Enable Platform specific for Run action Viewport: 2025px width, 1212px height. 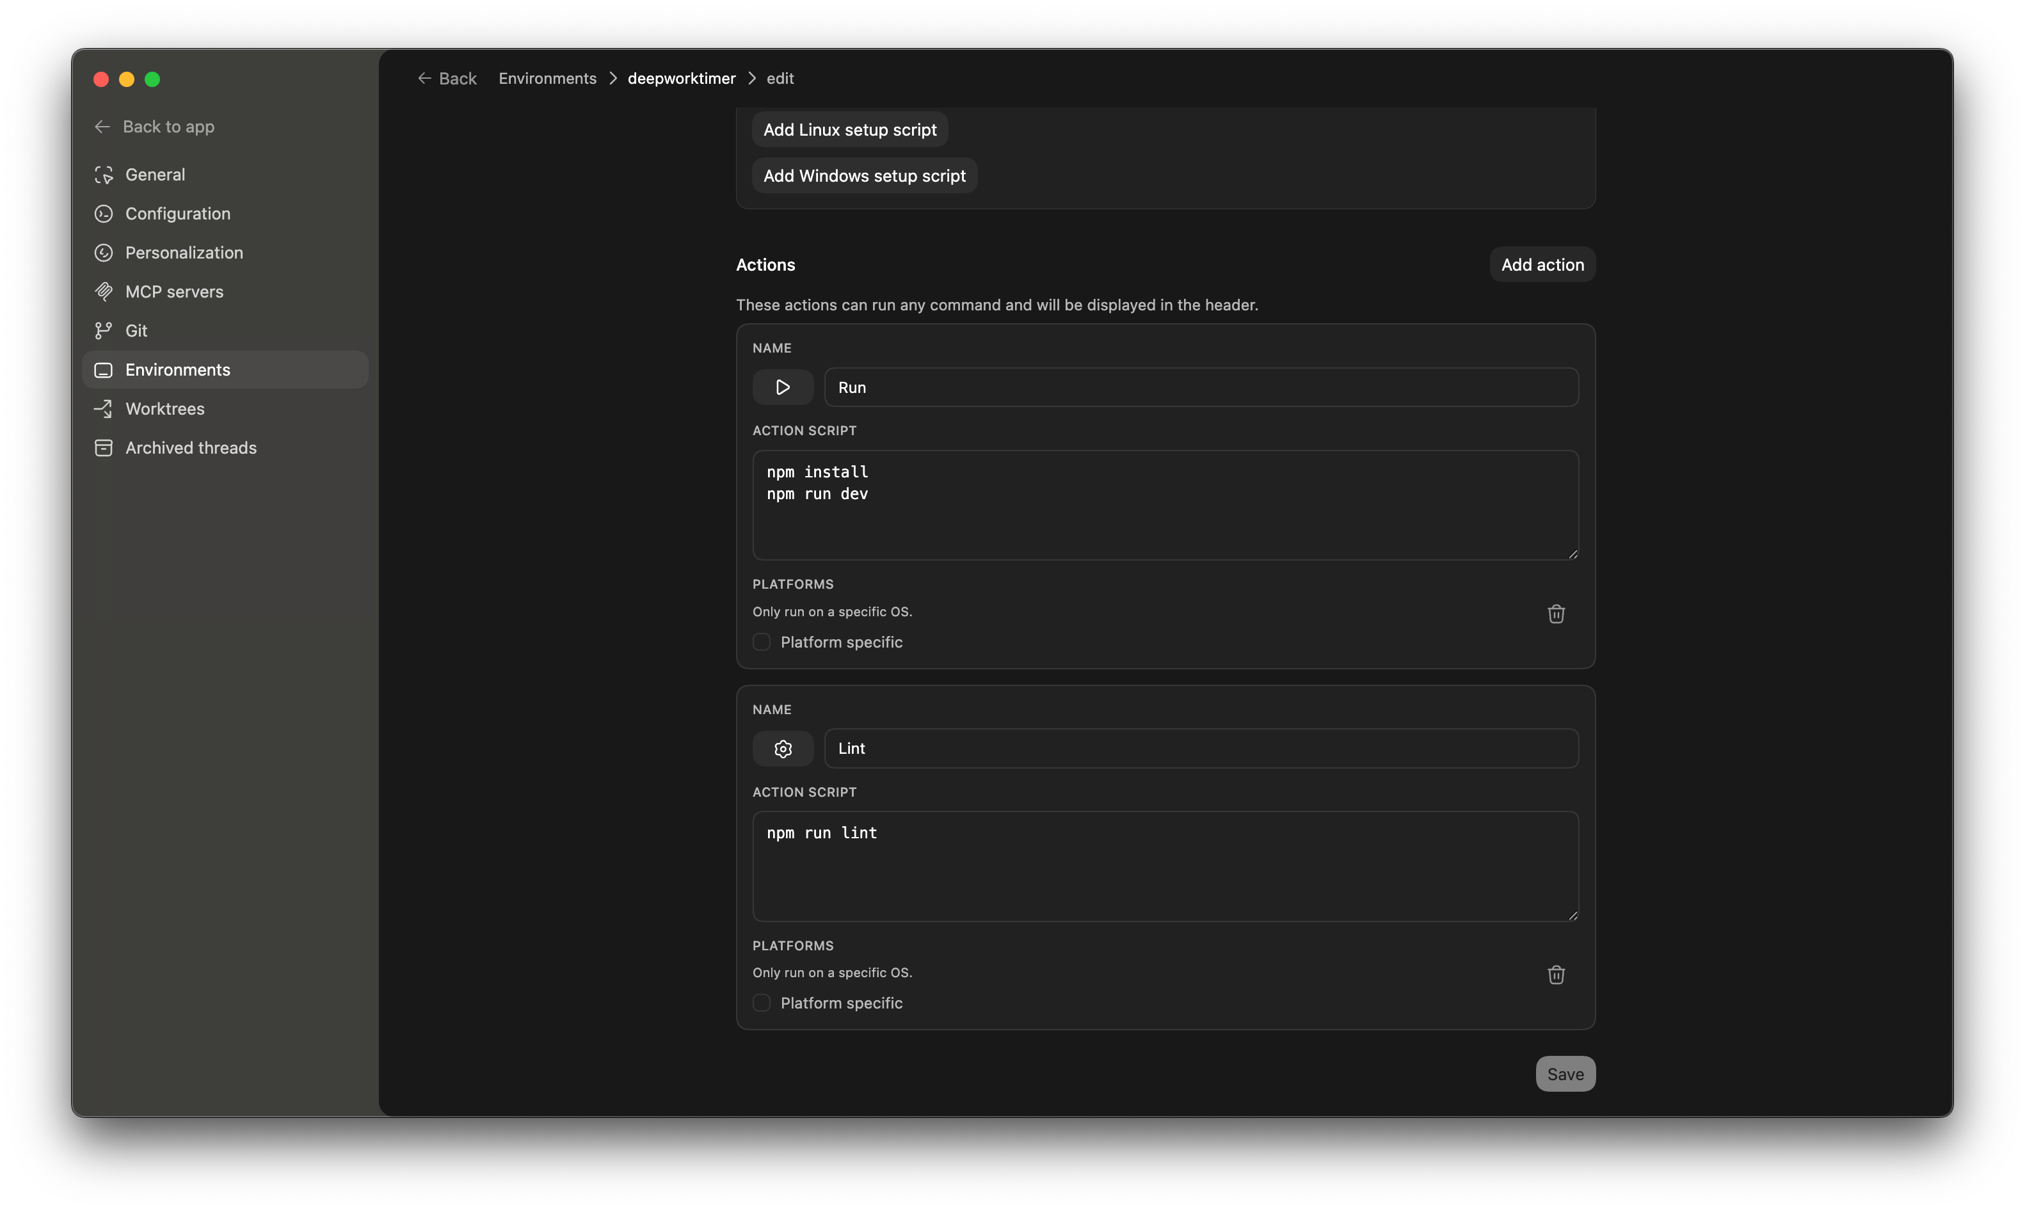coord(762,642)
